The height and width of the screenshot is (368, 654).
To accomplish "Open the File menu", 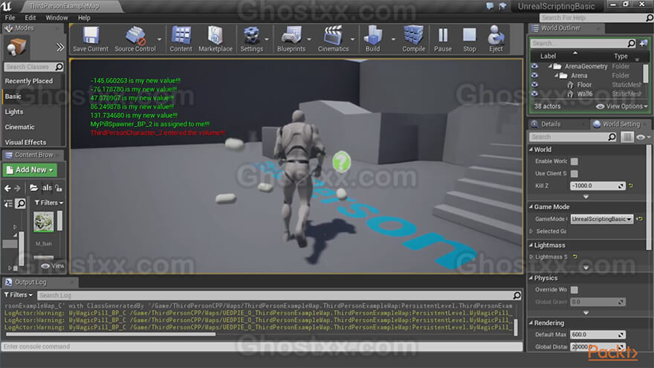I will coord(10,18).
